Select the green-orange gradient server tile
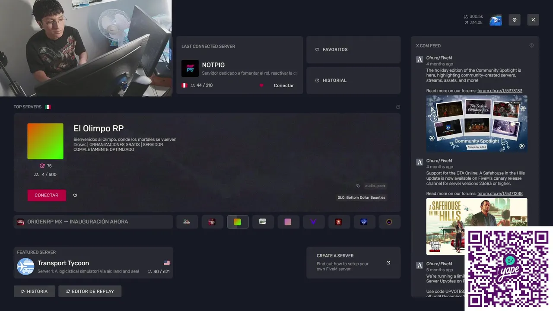553x311 pixels. click(238, 222)
